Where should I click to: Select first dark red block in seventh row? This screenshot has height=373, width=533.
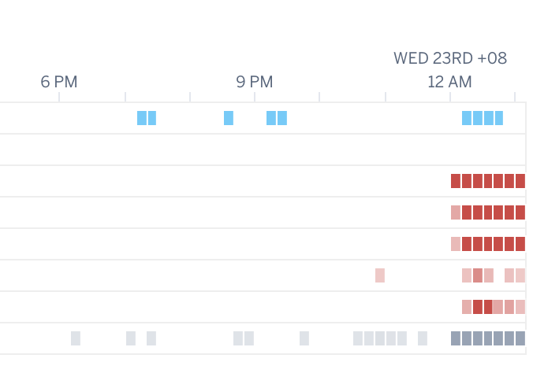(x=478, y=307)
